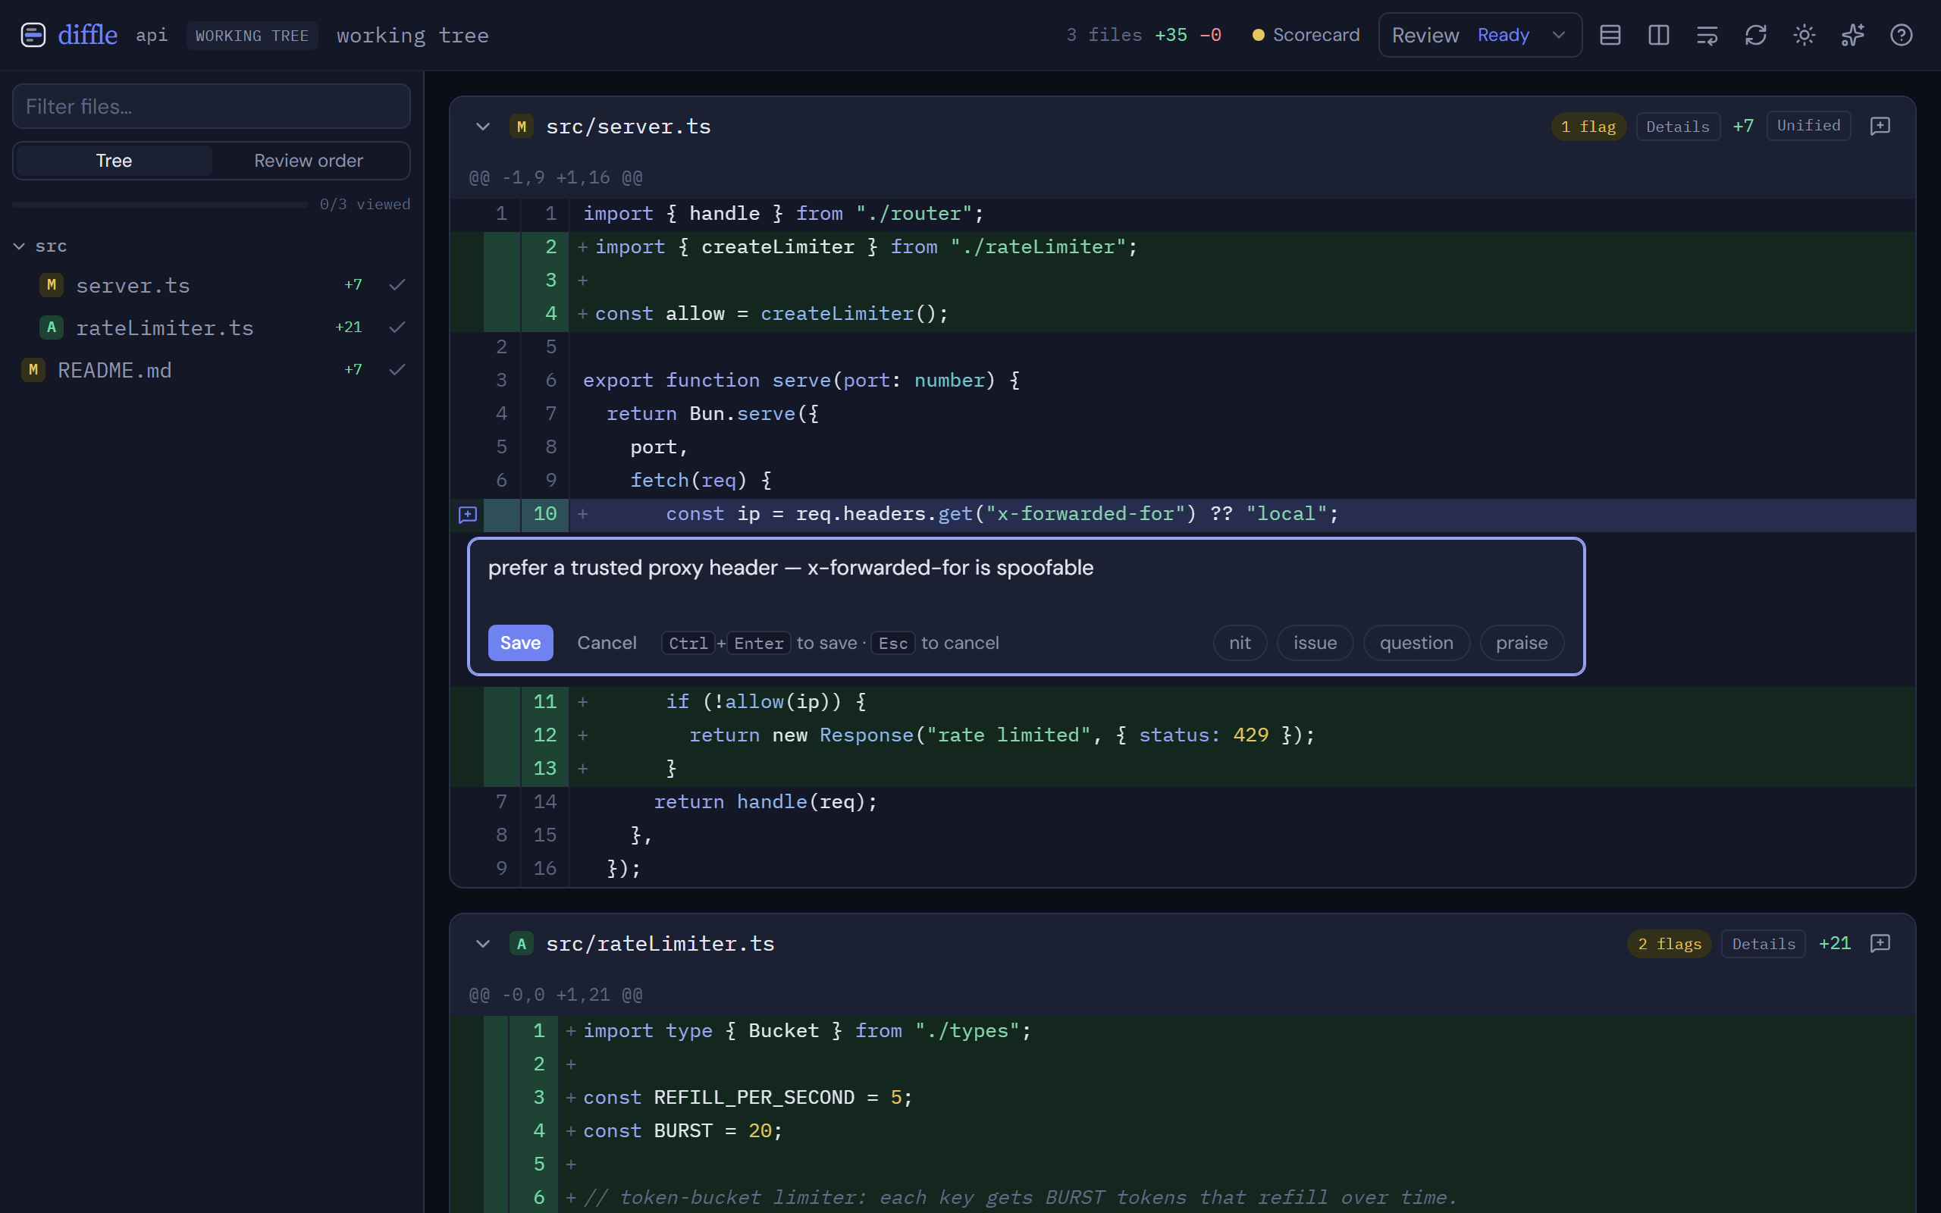Screen dimensions: 1941x1213
Task: Open the help question-mark icon
Action: (x=1901, y=36)
